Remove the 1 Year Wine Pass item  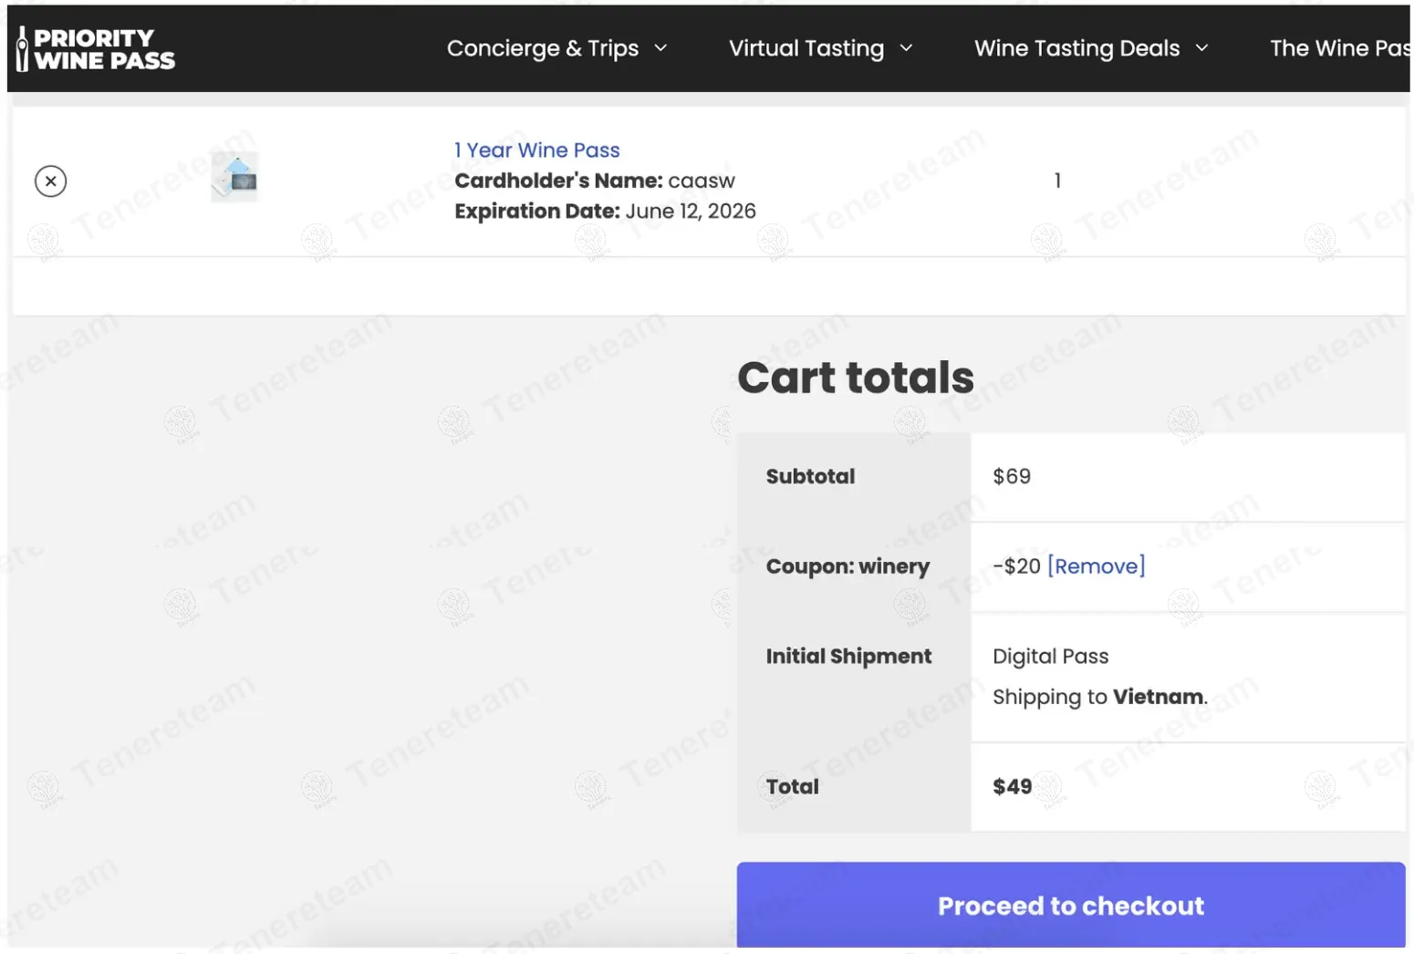click(x=51, y=181)
